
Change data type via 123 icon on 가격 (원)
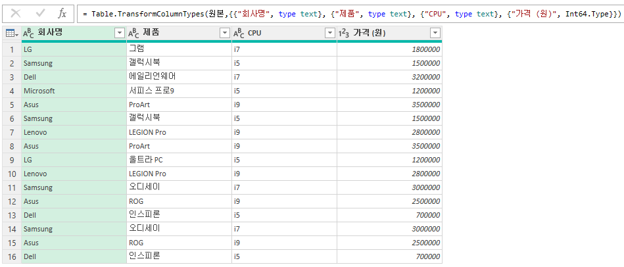tap(344, 34)
